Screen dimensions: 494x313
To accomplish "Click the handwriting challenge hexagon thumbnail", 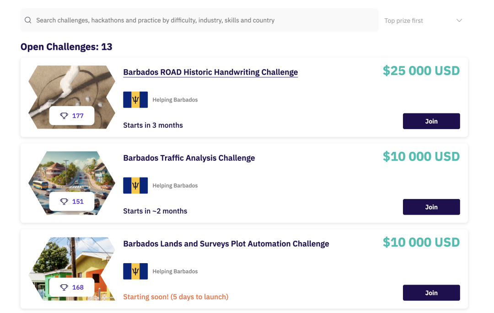I will (x=72, y=87).
